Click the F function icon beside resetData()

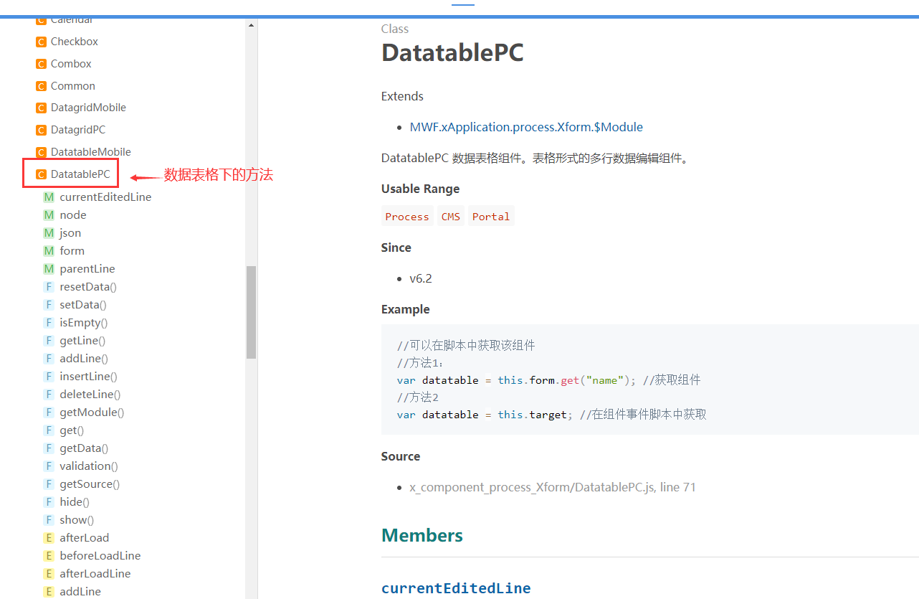pos(49,286)
